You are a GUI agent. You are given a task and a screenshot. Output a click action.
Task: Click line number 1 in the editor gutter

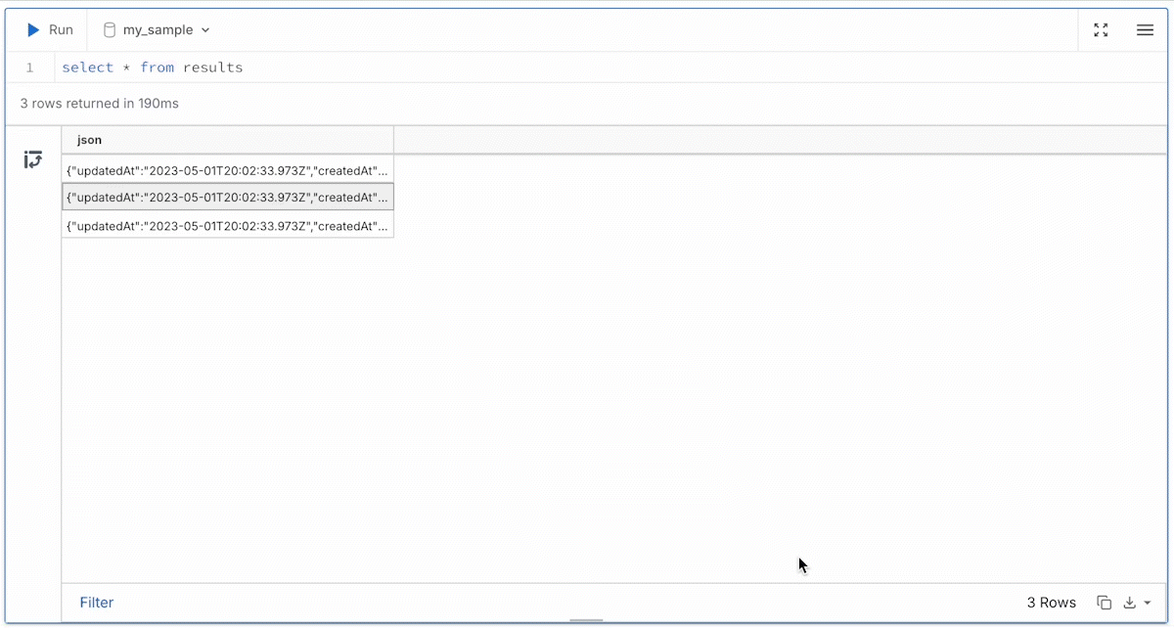coord(29,67)
